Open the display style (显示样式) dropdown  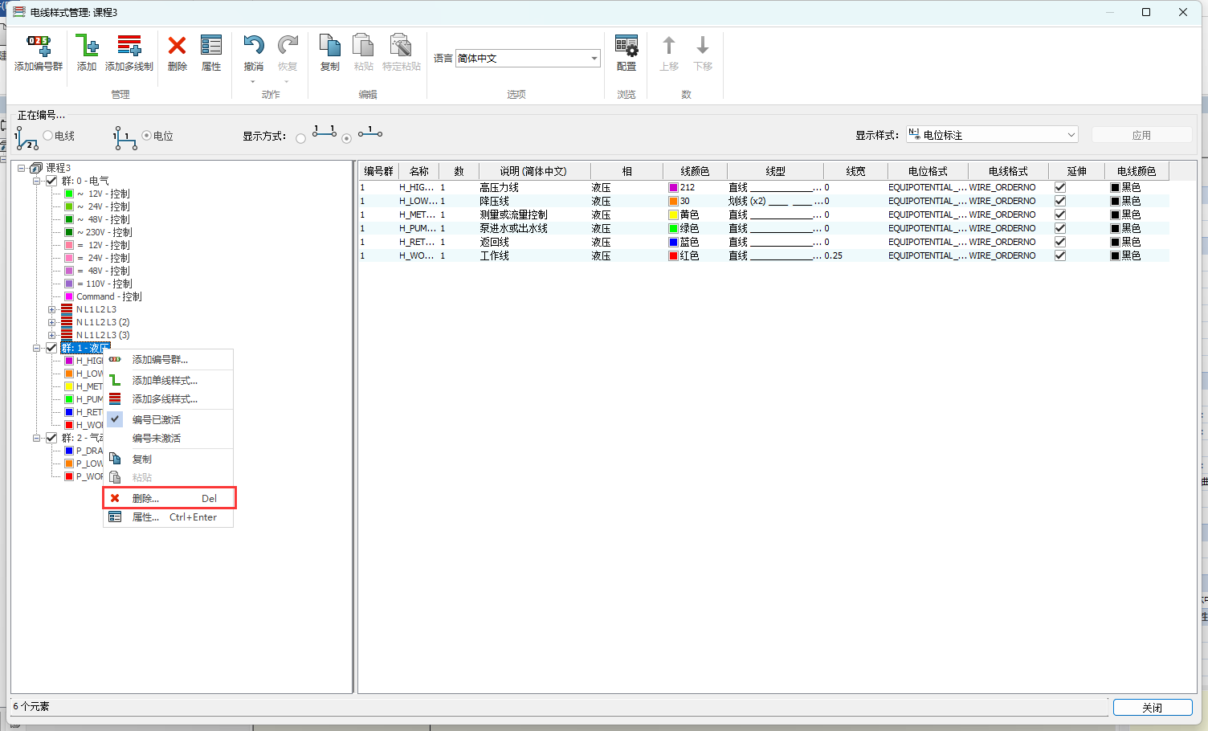(x=1071, y=135)
